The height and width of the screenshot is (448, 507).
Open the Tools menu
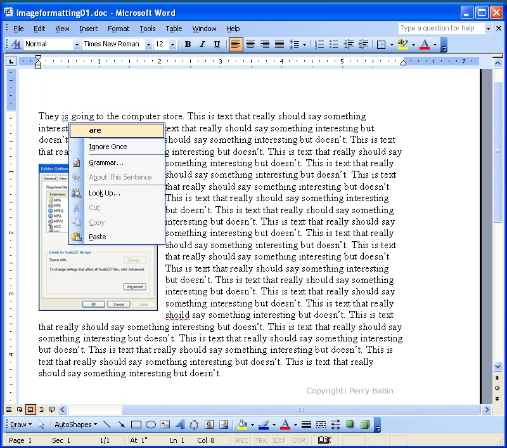(148, 29)
